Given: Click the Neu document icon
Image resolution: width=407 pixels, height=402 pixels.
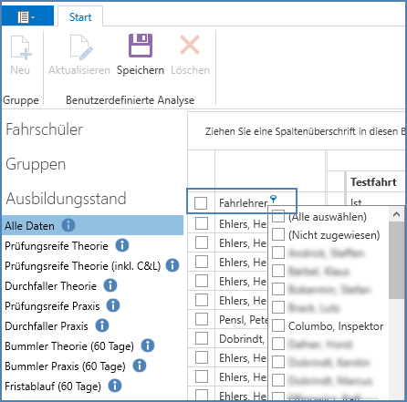Looking at the screenshot, I should [x=21, y=47].
